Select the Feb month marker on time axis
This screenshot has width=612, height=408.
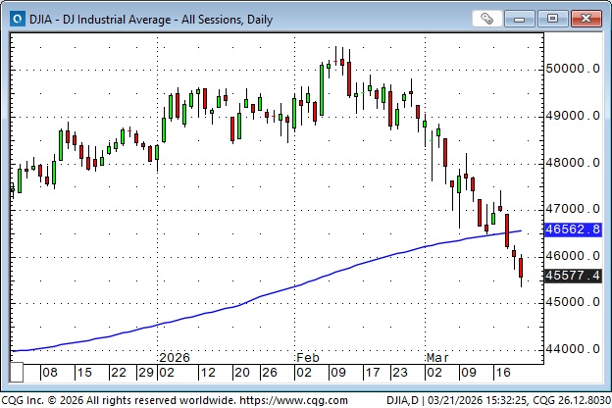[306, 358]
